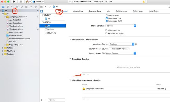Expand the ZXingObjC.framework group
This screenshot has width=170, height=102.
coord(5,17)
